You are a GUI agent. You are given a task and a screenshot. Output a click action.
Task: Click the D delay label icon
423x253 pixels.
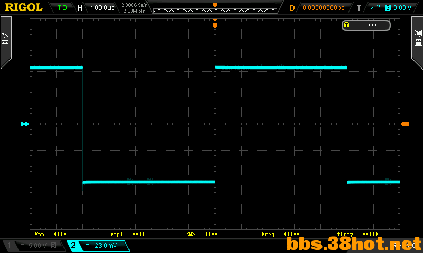[292, 8]
